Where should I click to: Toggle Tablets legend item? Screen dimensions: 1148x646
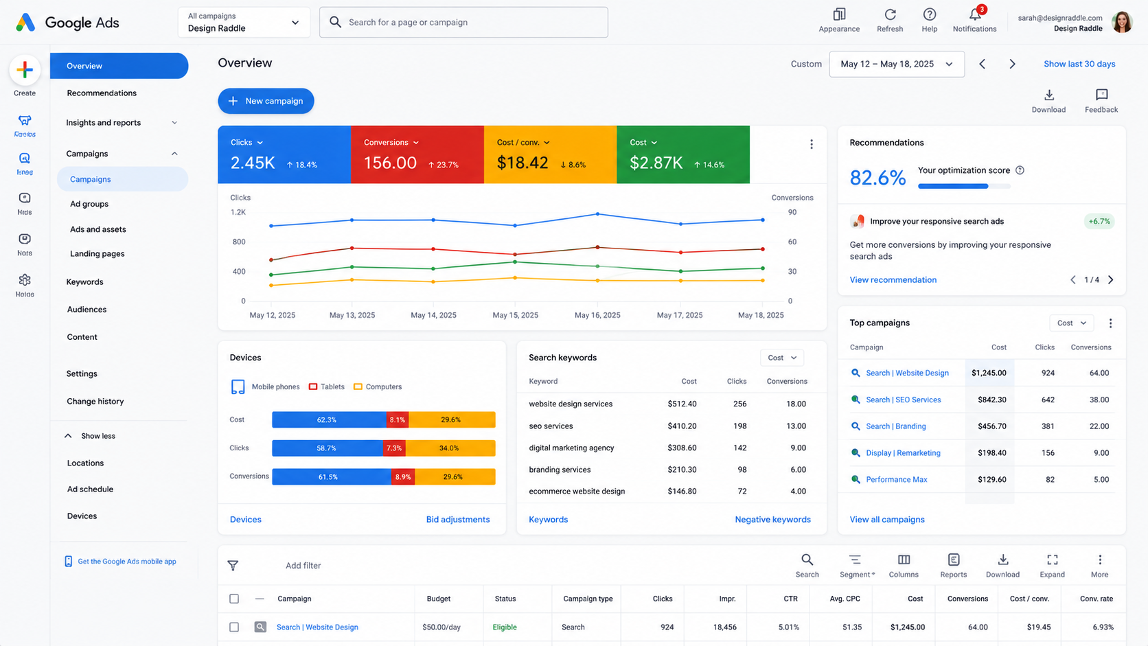pos(327,387)
